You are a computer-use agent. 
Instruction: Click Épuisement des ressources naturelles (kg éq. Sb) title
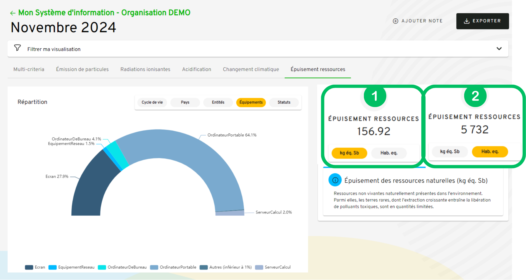[416, 181]
